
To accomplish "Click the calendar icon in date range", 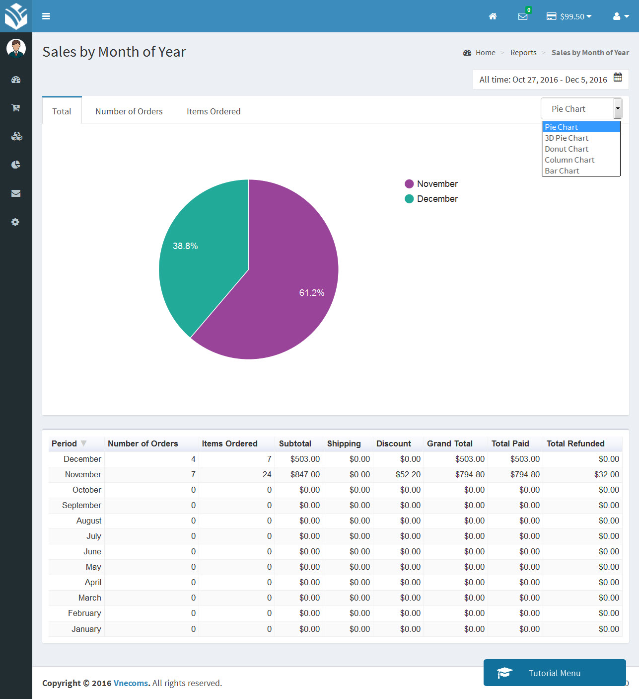I will [618, 77].
